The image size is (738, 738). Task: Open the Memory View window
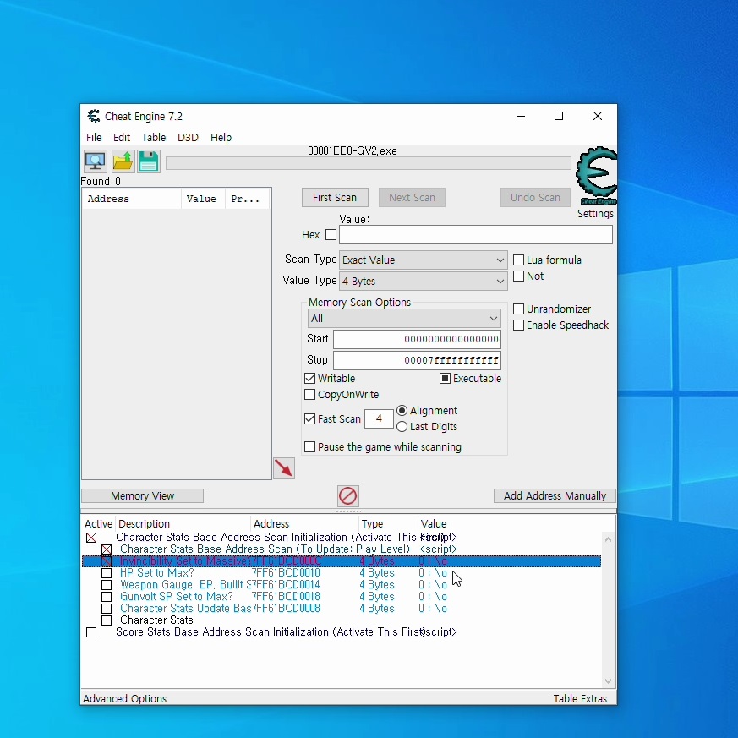[x=143, y=496]
